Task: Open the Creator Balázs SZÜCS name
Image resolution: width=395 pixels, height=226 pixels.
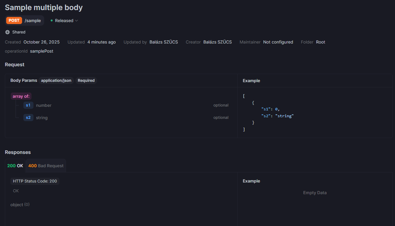Action: pos(217,42)
